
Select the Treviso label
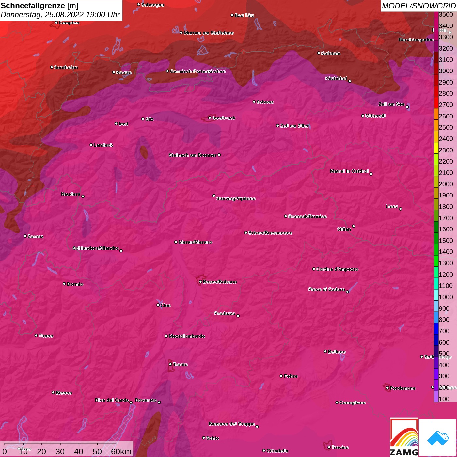coord(340,447)
